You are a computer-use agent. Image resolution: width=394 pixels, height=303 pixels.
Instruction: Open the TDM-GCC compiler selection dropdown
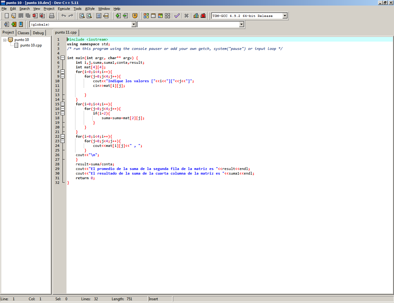coord(285,16)
